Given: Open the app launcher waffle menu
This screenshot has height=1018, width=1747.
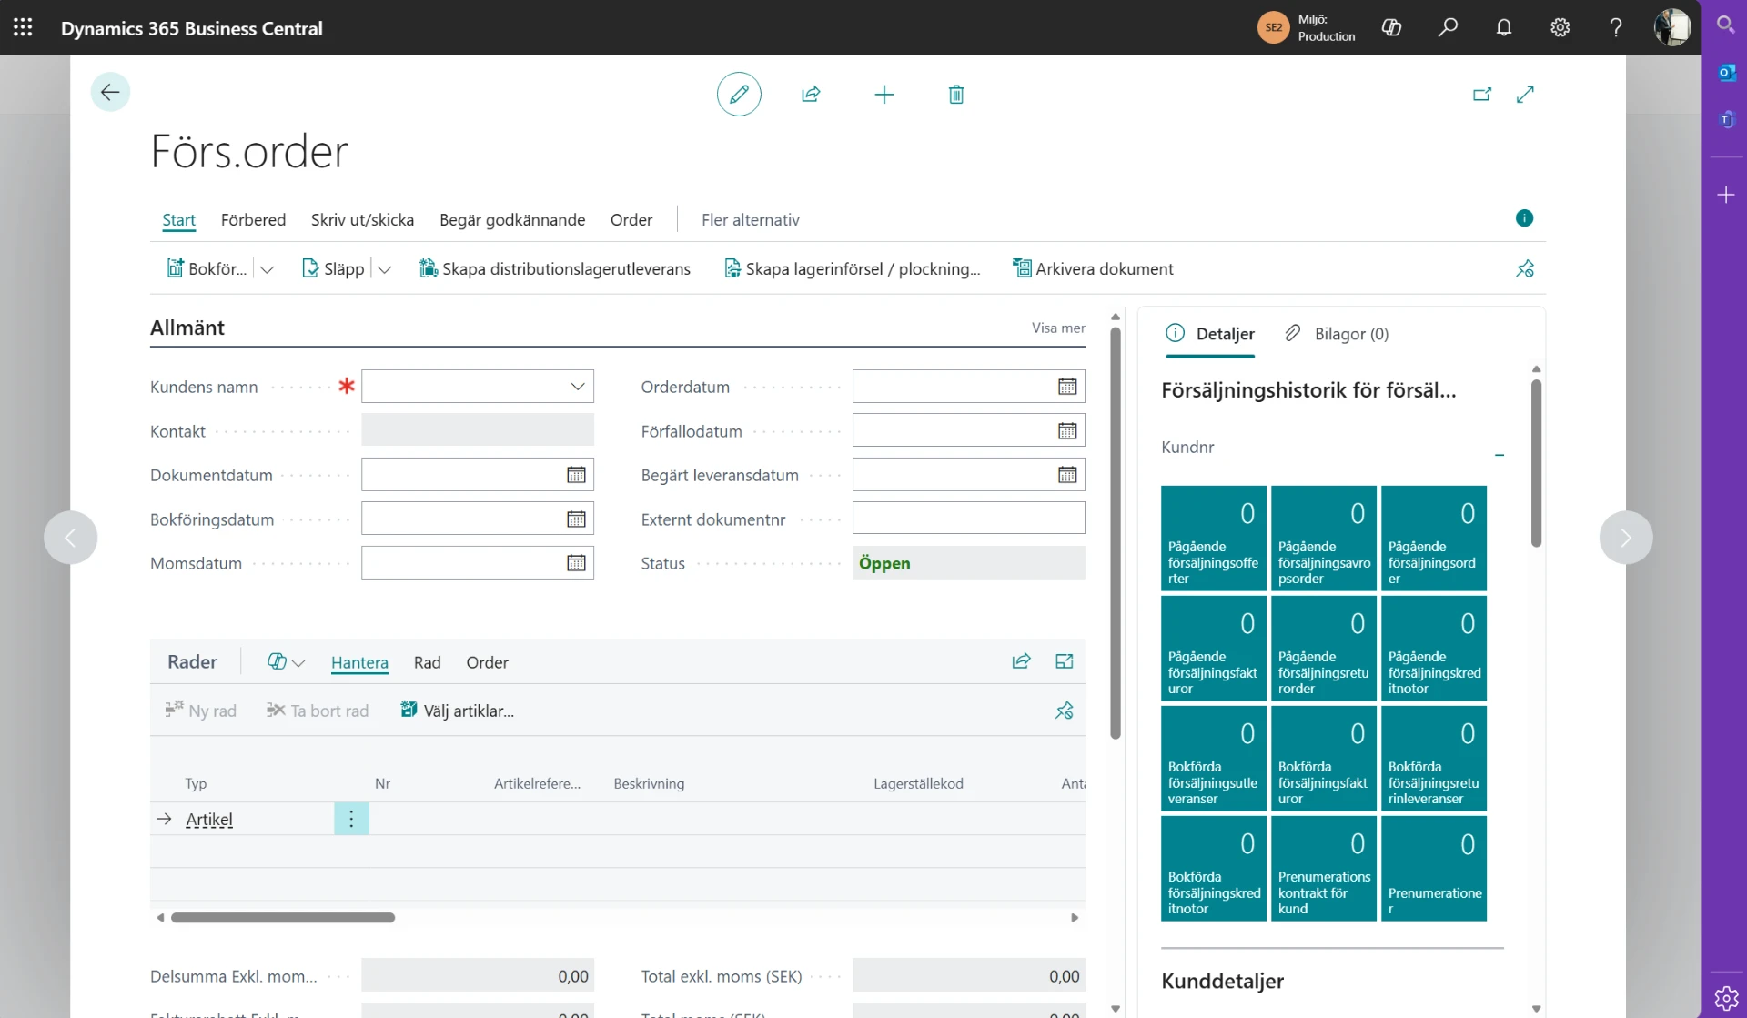Looking at the screenshot, I should 23,27.
